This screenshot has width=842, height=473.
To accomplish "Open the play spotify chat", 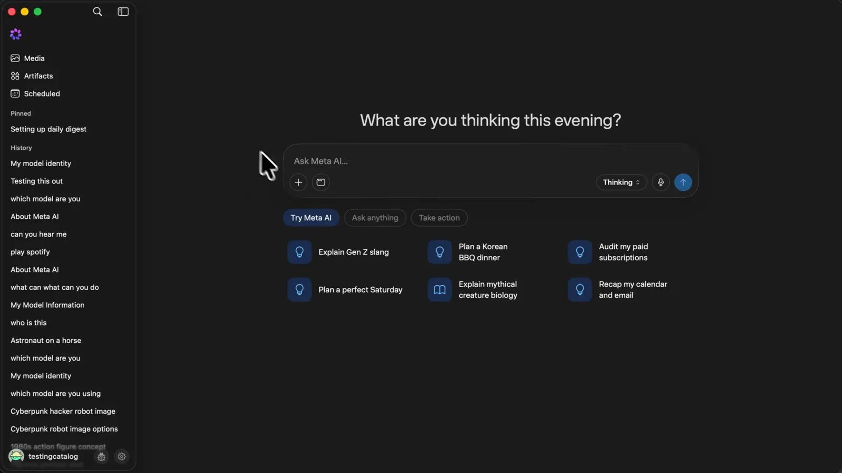I will click(30, 252).
